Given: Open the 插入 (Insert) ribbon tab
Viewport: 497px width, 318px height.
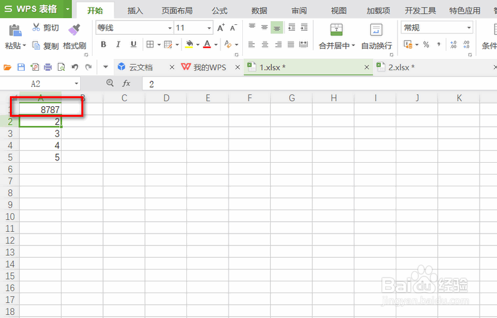Looking at the screenshot, I should pyautogui.click(x=135, y=11).
